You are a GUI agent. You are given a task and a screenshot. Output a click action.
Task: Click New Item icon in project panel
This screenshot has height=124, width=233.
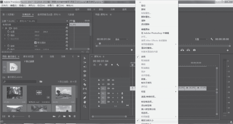pyautogui.click(x=69, y=116)
